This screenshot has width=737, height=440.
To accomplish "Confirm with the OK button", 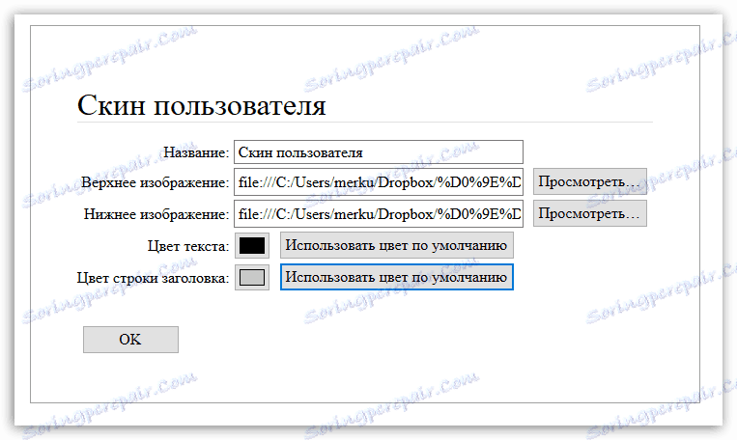I will click(x=130, y=340).
